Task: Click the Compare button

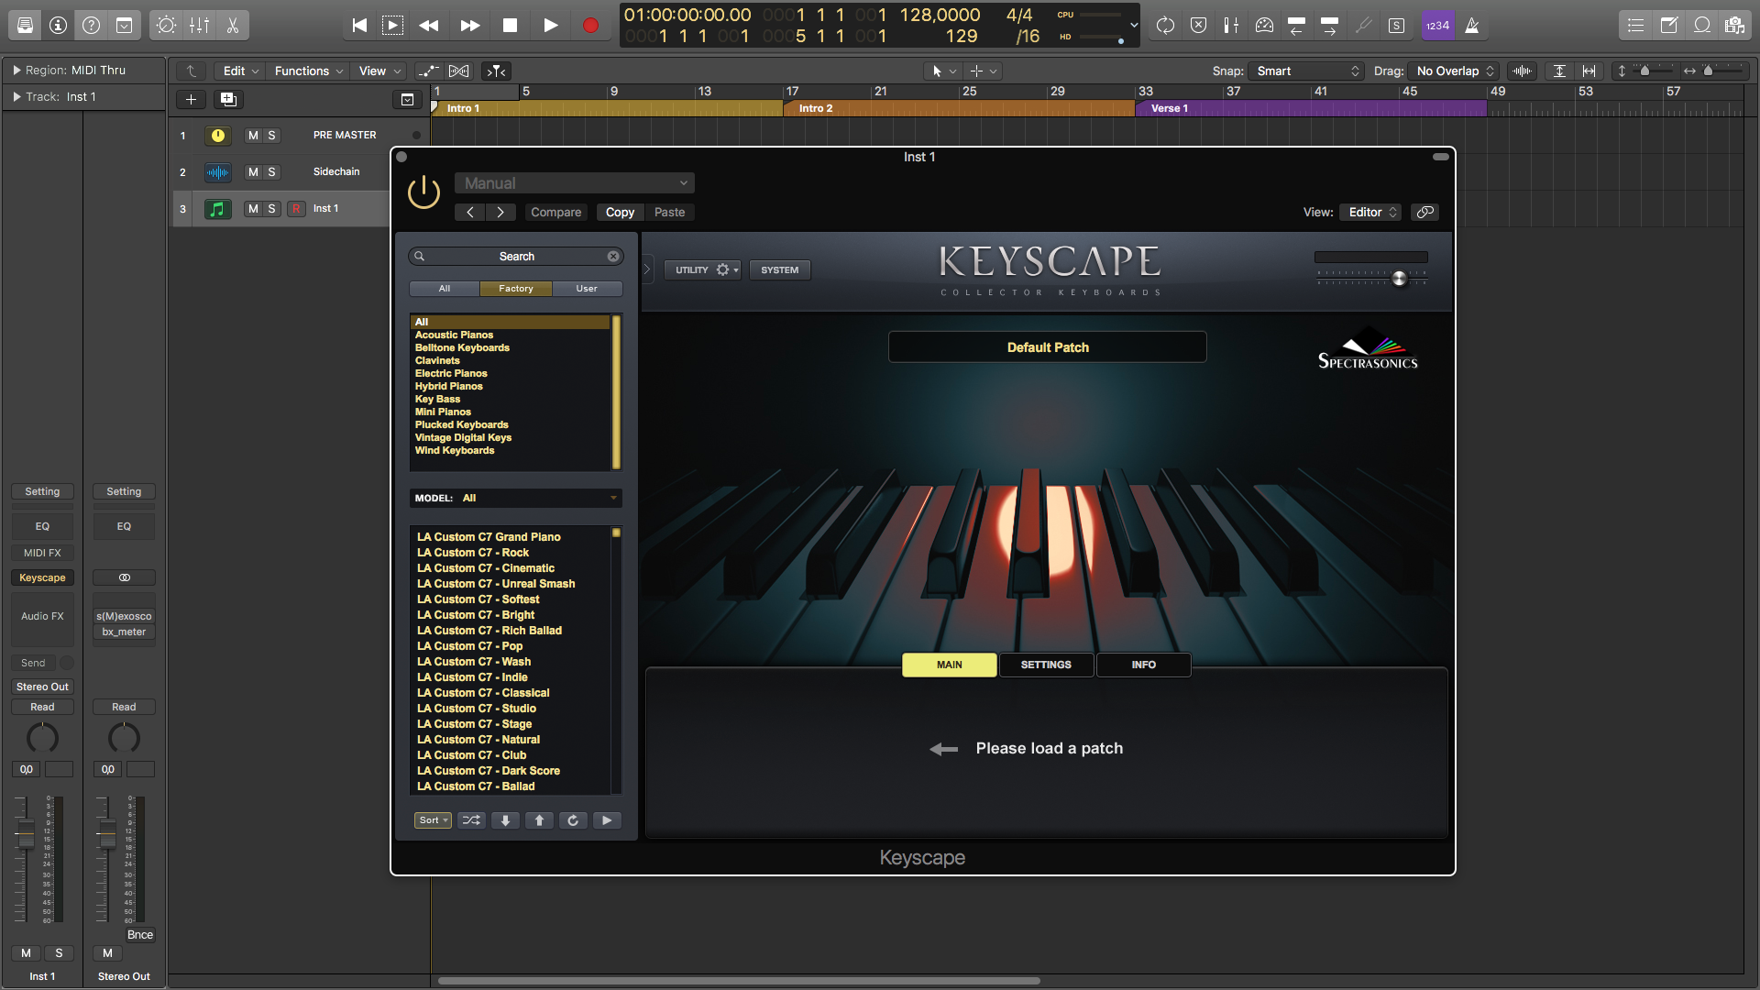Action: pos(555,213)
